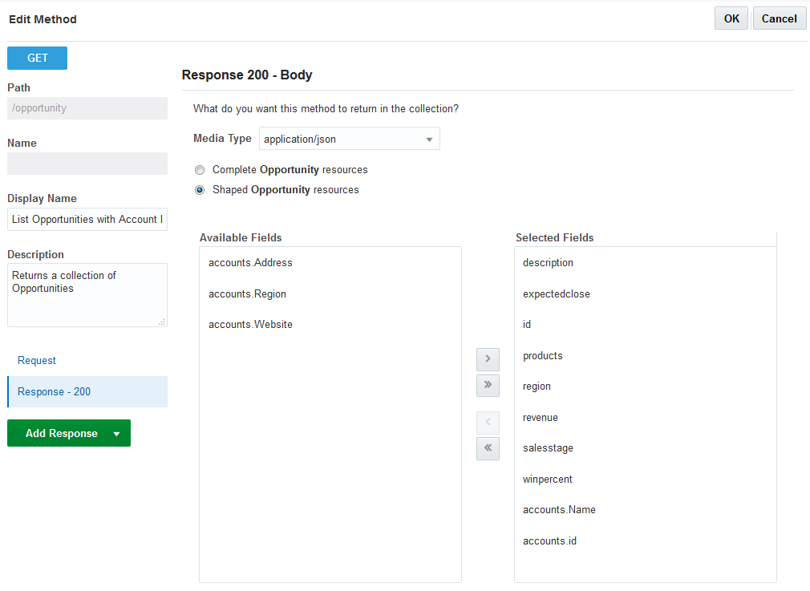
Task: Click the Name input field
Action: click(87, 164)
